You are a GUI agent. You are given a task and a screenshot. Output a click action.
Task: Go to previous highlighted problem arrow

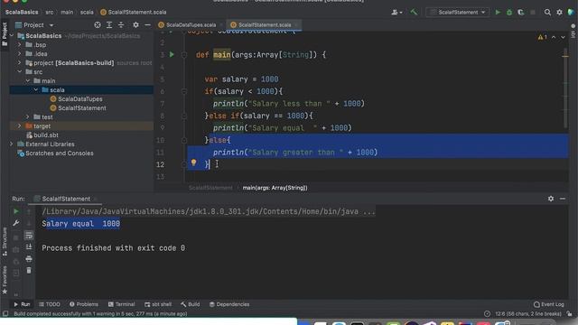[554, 37]
